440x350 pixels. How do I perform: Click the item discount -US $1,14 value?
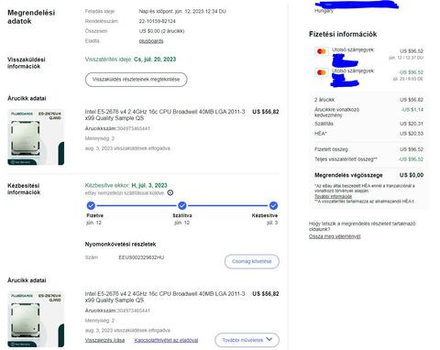412,110
